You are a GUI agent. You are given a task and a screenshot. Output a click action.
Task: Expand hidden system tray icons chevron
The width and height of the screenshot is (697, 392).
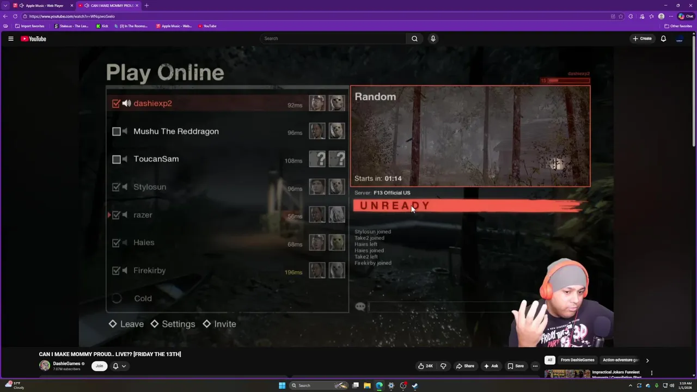click(631, 385)
